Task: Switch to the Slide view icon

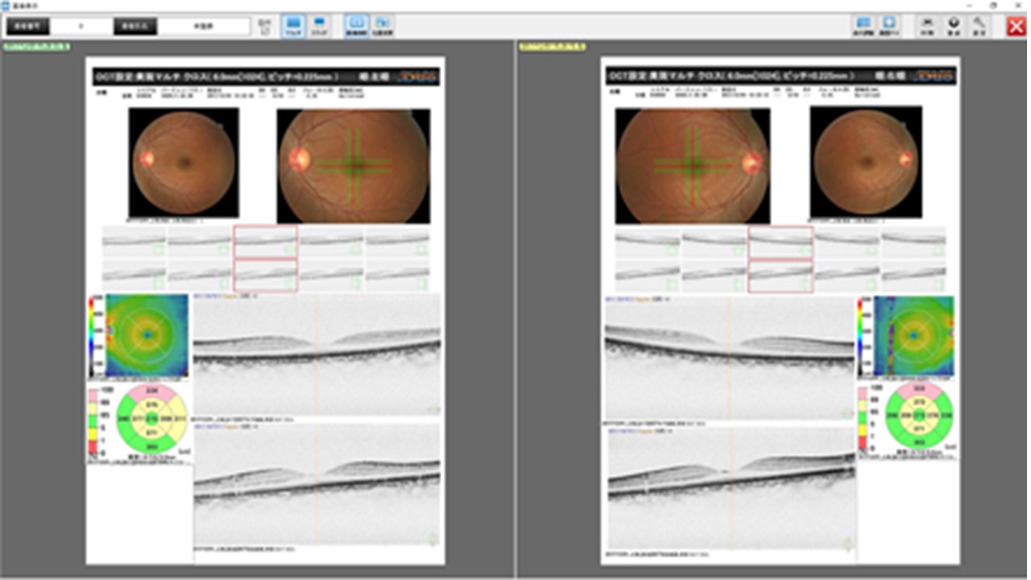Action: point(320,26)
